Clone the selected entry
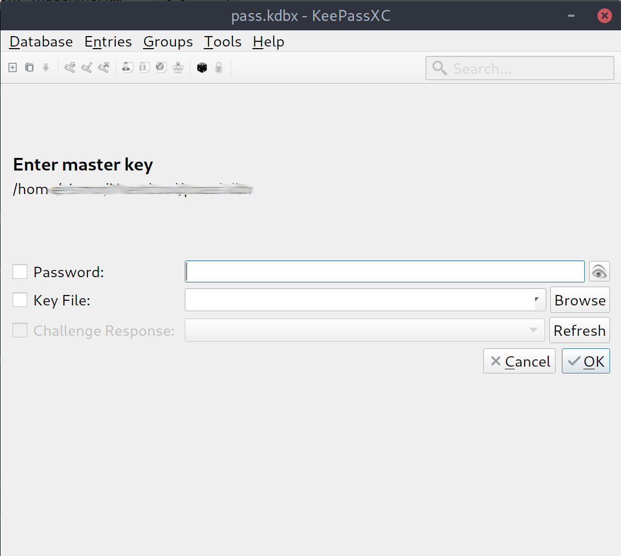Screen dimensions: 621x556 [29, 67]
